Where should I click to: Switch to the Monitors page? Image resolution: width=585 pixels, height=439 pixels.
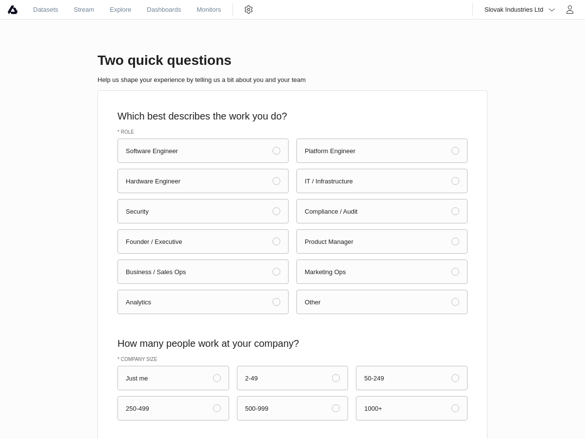point(209,10)
